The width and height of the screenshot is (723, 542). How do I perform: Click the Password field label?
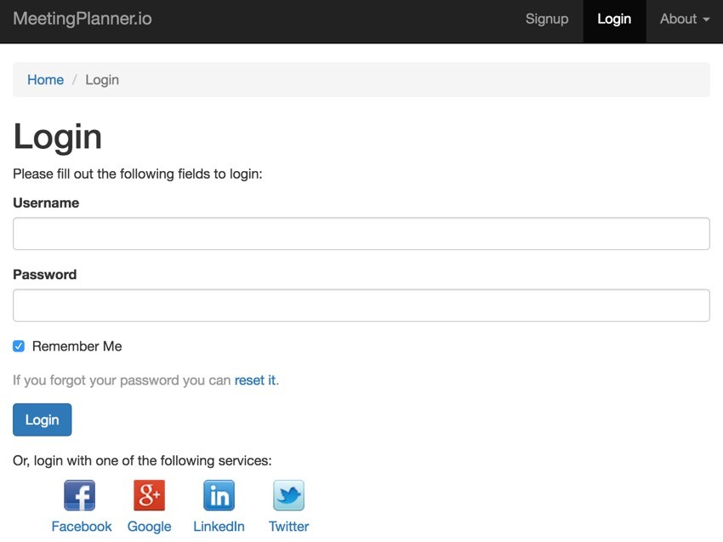pos(45,275)
